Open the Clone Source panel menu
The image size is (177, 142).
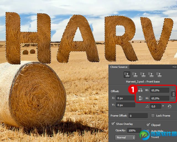point(175,67)
